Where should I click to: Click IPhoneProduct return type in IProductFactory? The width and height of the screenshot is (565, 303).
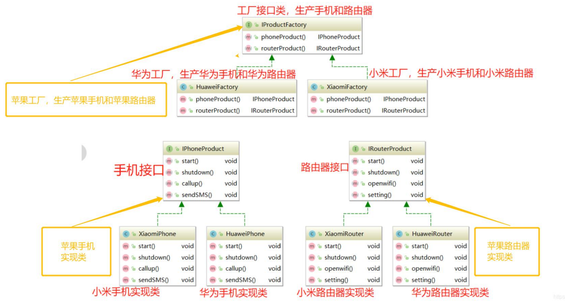[x=339, y=37]
